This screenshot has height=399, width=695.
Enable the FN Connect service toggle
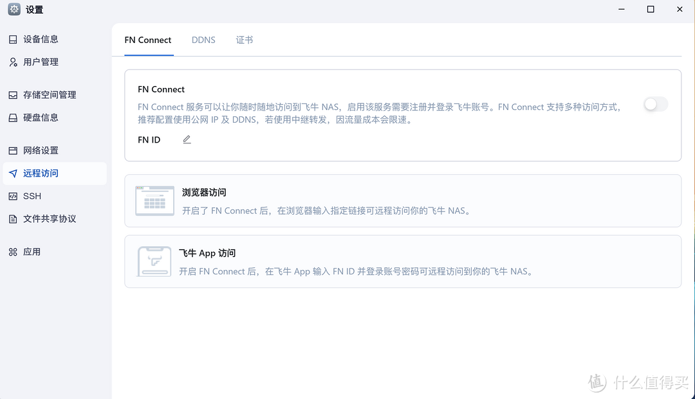click(655, 104)
